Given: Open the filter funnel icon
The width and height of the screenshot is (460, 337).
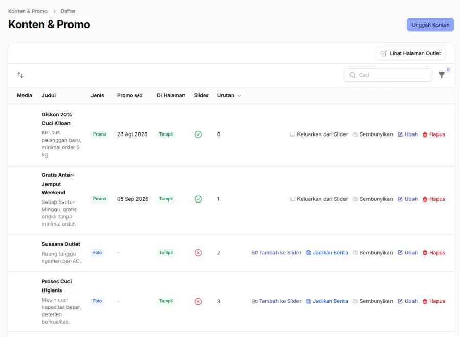Looking at the screenshot, I should (x=442, y=75).
